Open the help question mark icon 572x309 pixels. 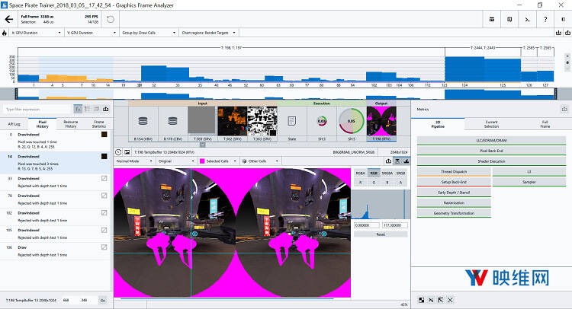click(x=547, y=21)
